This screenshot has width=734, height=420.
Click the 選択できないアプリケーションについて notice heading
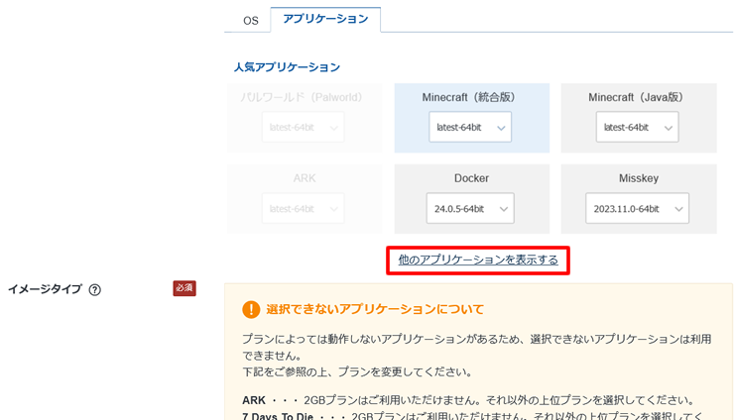click(x=375, y=310)
